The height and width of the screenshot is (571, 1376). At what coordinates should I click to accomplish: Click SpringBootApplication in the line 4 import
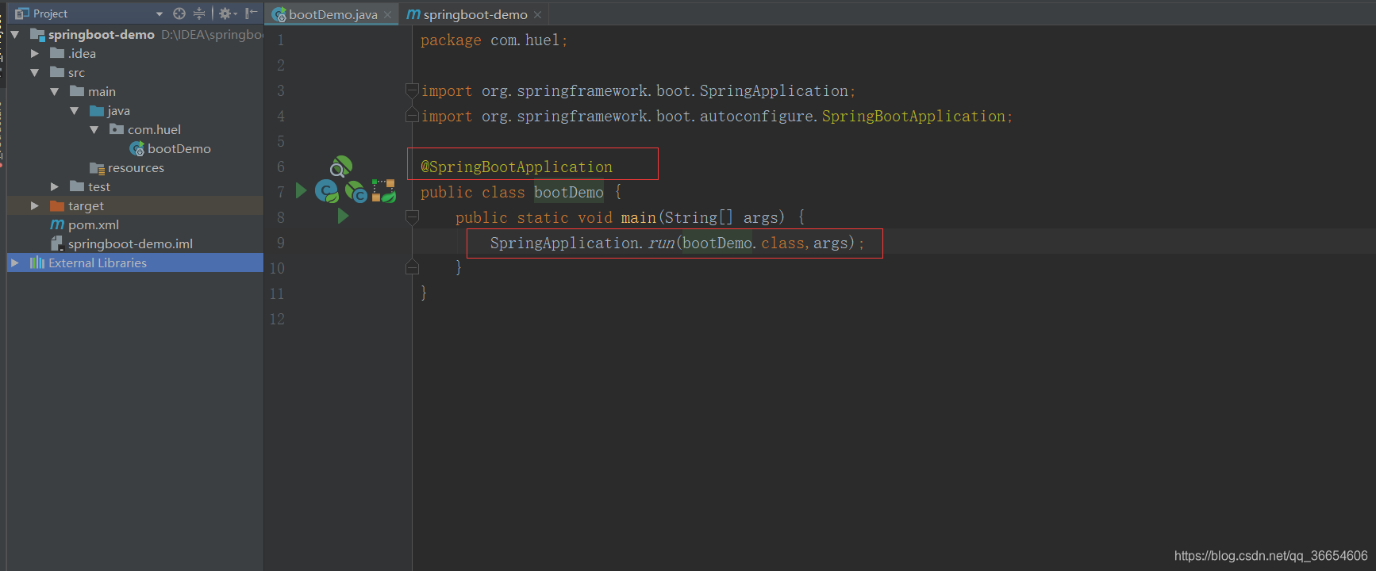[913, 116]
